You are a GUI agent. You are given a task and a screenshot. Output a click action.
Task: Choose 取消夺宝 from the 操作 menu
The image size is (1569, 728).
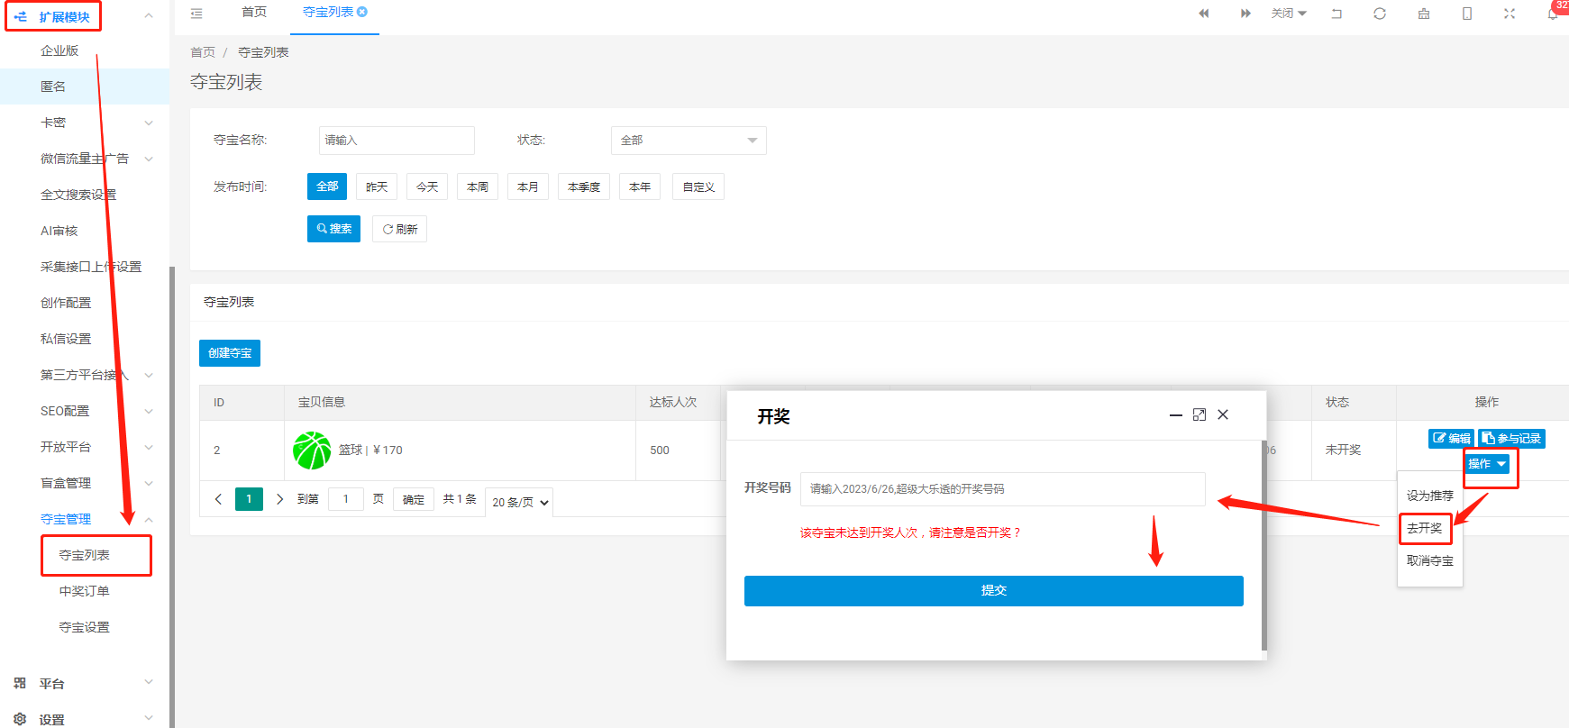[x=1430, y=560]
